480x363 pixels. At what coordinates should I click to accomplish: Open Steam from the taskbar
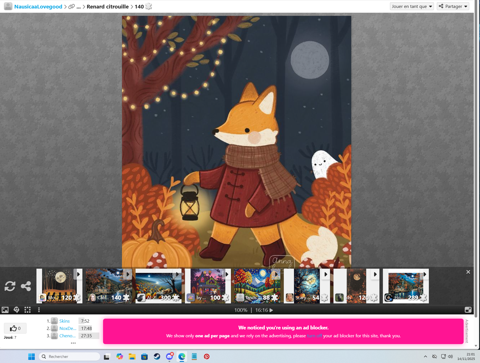point(157,357)
